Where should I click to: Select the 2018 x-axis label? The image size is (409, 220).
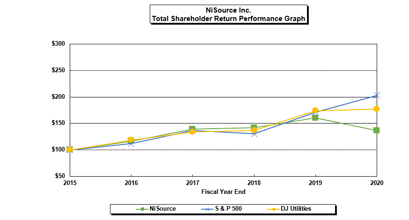point(254,183)
